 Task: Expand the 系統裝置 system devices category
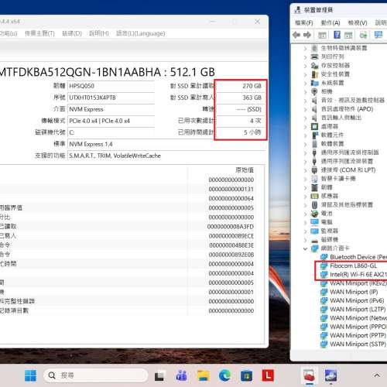tap(306, 83)
